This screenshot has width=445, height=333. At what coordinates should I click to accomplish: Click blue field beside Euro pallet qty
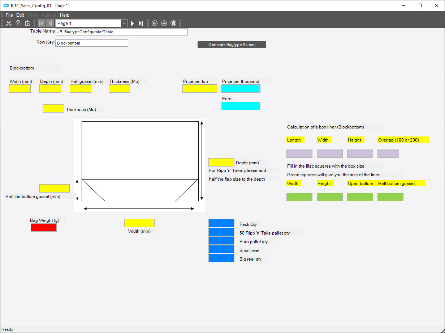point(221,241)
